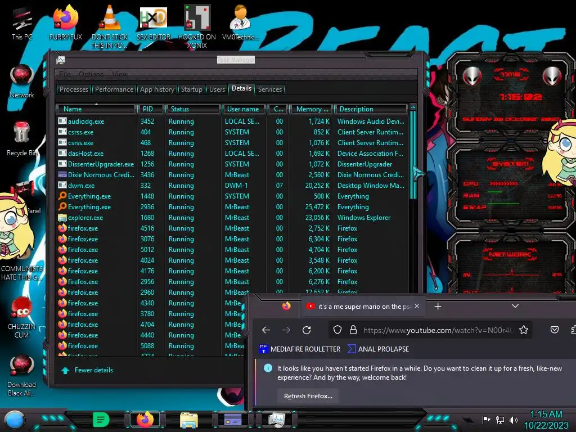Sort by the Status column header
This screenshot has height=432, width=576.
193,109
